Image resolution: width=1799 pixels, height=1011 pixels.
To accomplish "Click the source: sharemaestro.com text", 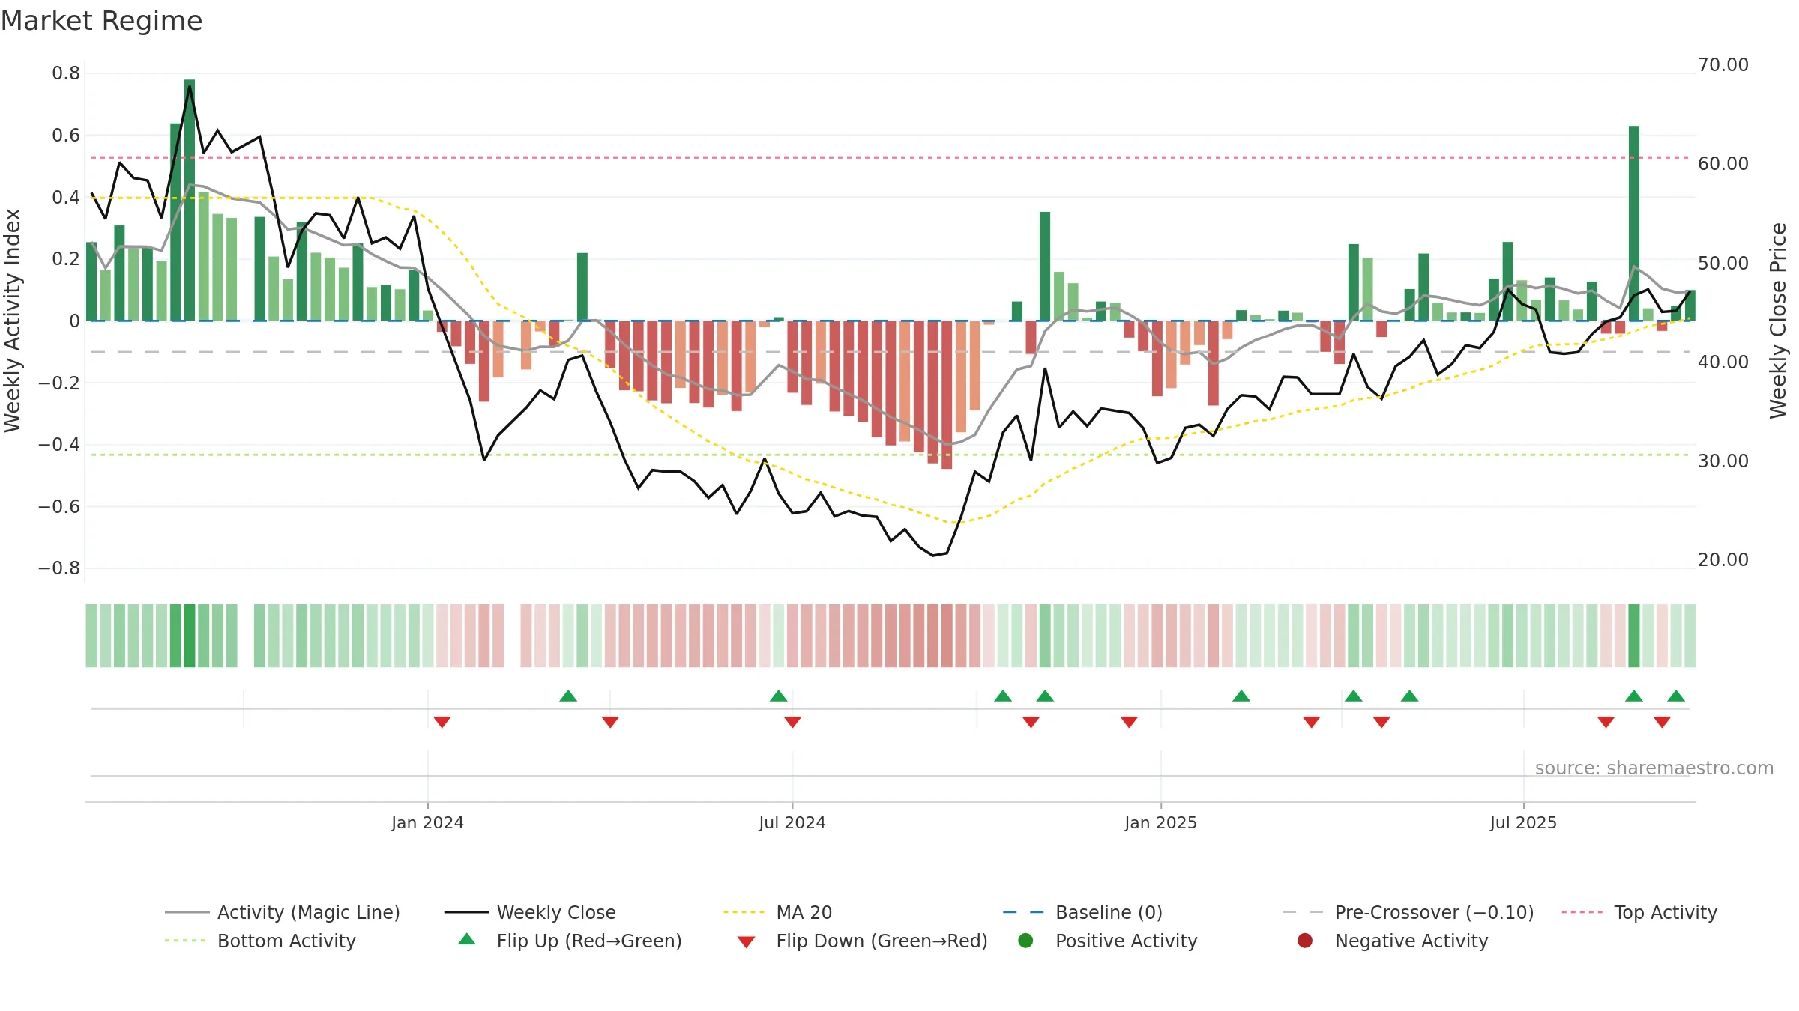I will click(1654, 768).
